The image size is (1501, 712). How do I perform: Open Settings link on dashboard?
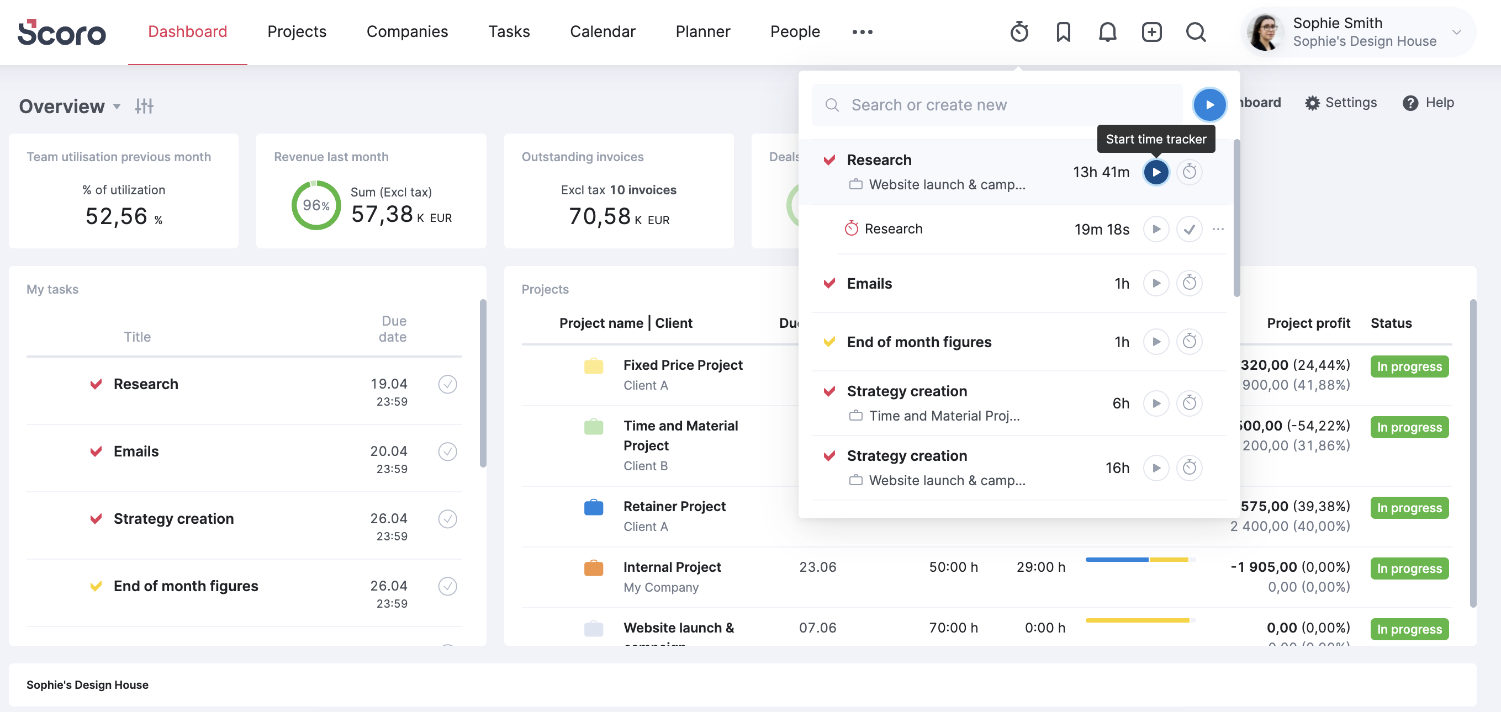[1351, 103]
